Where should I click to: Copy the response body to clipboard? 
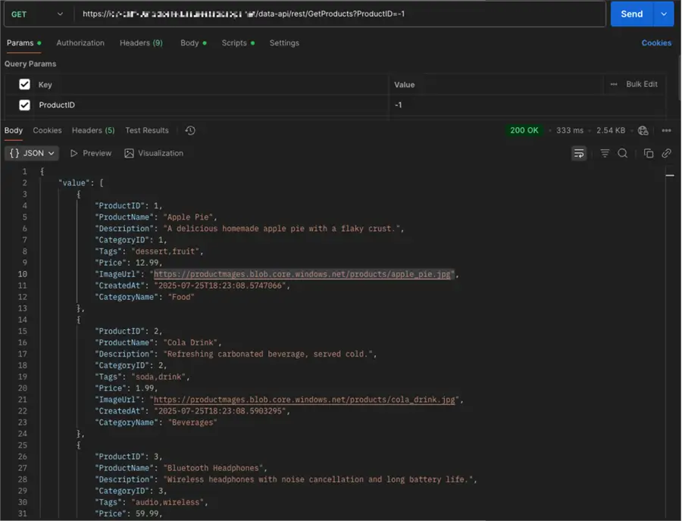pos(649,153)
